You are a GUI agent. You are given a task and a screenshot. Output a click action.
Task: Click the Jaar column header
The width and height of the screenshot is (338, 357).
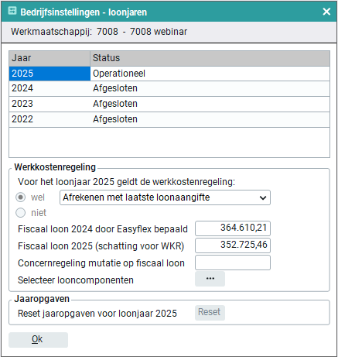[50, 58]
